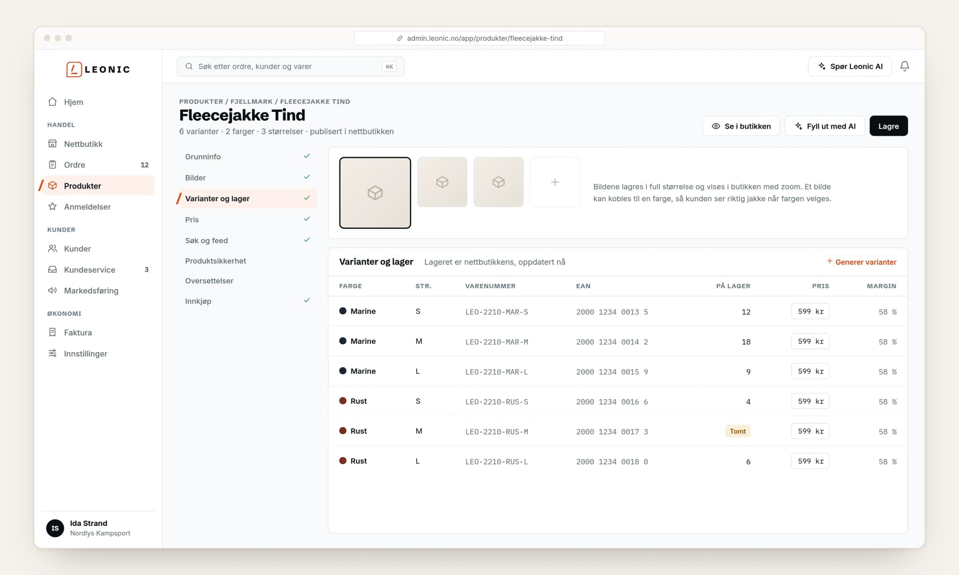This screenshot has height=575, width=959.
Task: Select Produkter in the sidebar
Action: 97,186
